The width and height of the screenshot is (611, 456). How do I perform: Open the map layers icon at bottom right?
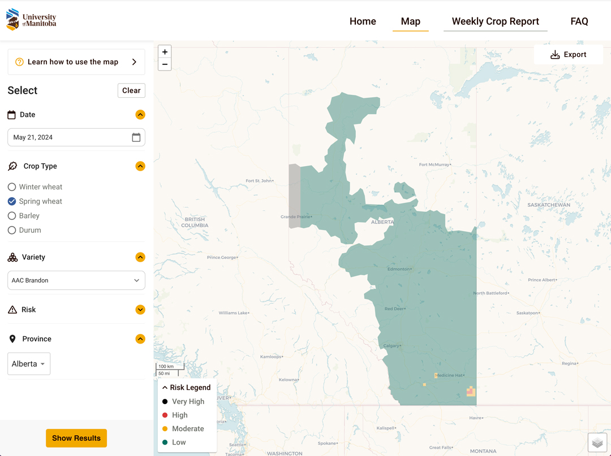click(x=597, y=442)
